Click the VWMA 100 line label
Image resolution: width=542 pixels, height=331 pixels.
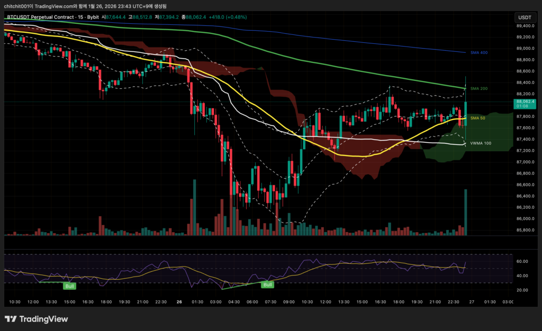pos(480,143)
